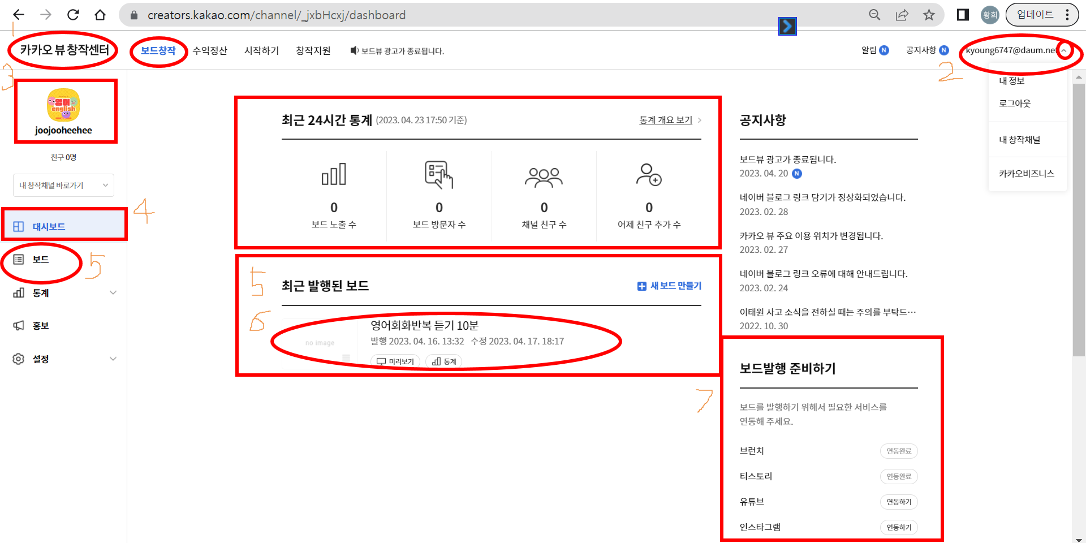Click the 어제 친구 추가 수 icon

pos(649,175)
